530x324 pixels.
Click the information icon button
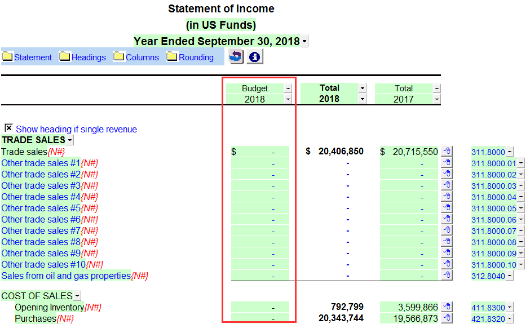click(x=254, y=56)
